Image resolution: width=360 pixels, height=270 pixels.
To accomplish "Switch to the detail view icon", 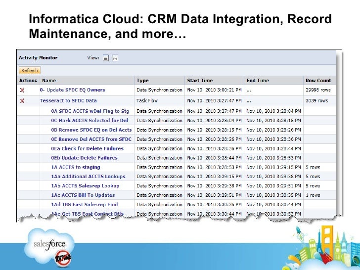I will coord(115,58).
